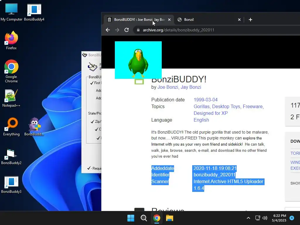300x225 pixels.
Task: Launch Firefox from the desktop
Action: tap(11, 40)
